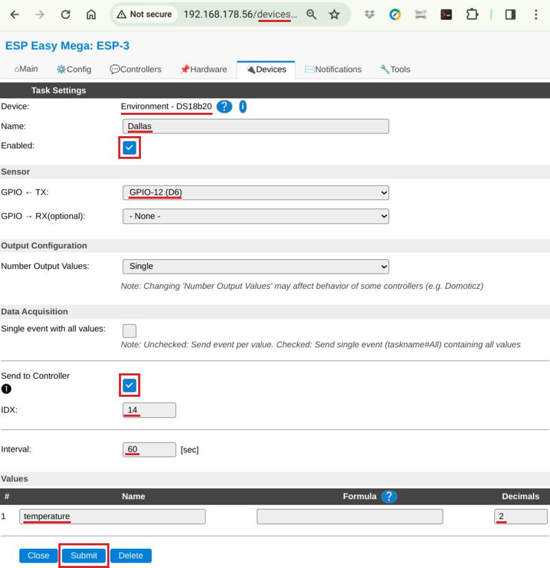This screenshot has height=568, width=550.
Task: Click the Task Settings header bar
Action: [275, 90]
